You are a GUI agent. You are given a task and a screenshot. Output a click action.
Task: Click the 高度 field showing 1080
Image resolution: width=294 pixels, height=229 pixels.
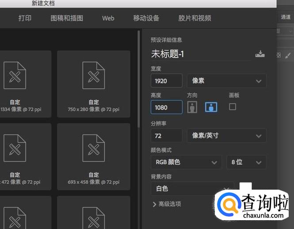pyautogui.click(x=167, y=107)
